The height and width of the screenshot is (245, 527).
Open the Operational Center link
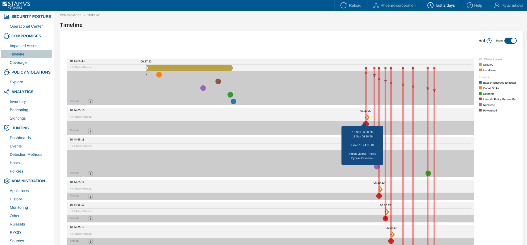pyautogui.click(x=26, y=26)
